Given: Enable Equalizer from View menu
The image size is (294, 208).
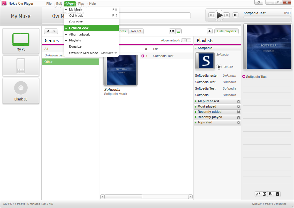Looking at the screenshot, I should (91, 46).
